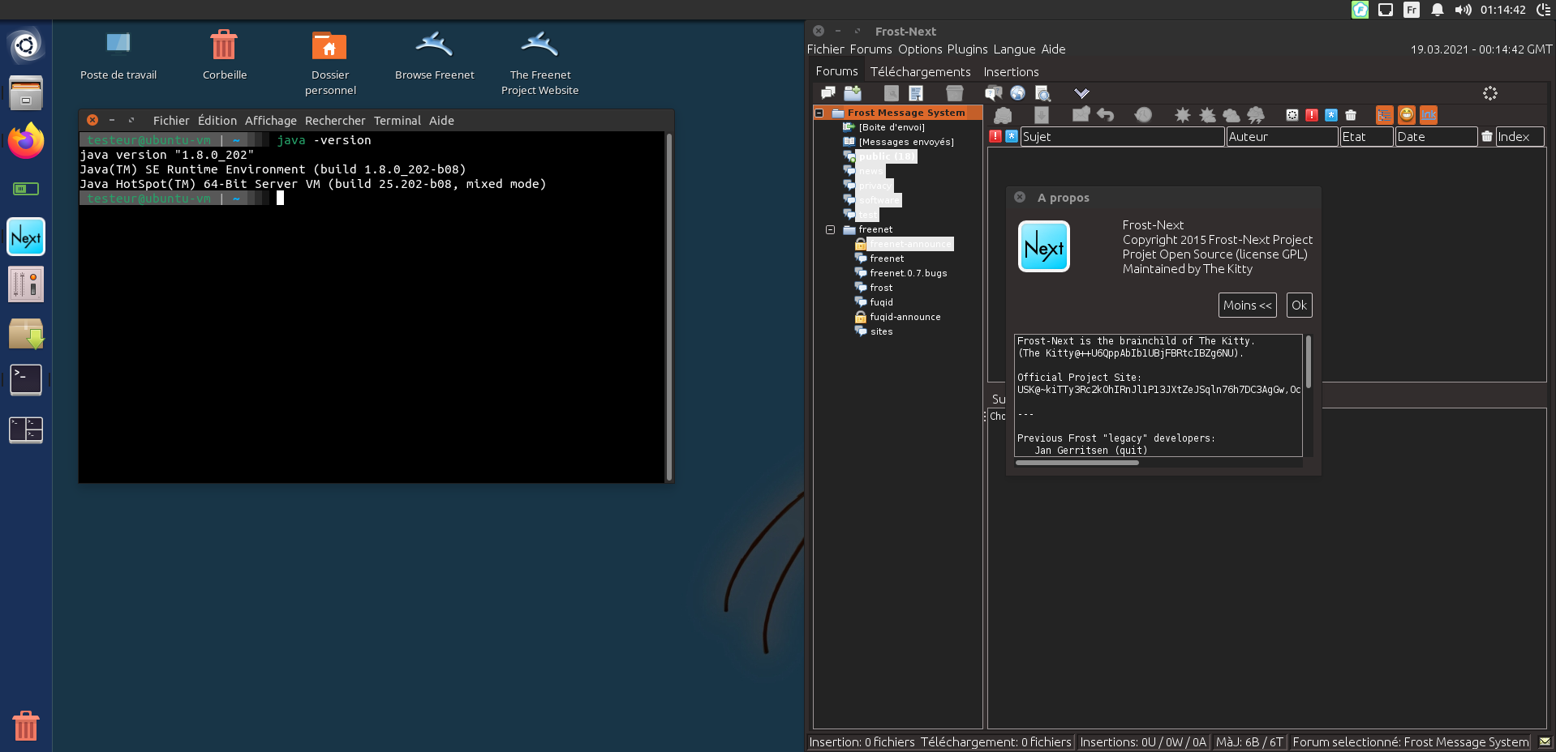Screen dimensions: 1556x752
Task: Toggle smileys display button
Action: click(x=1407, y=115)
